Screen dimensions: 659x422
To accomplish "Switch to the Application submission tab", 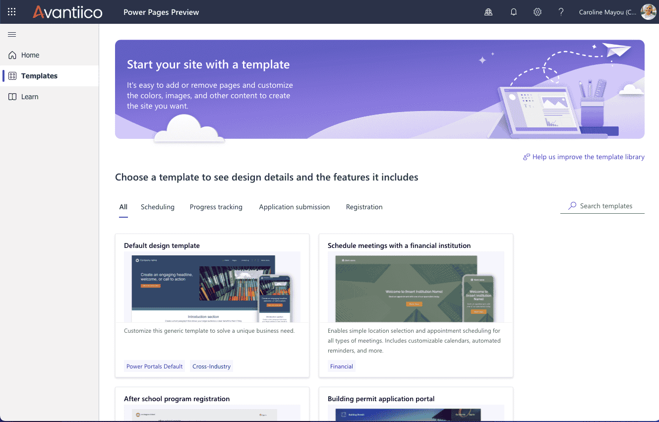I will (x=295, y=207).
